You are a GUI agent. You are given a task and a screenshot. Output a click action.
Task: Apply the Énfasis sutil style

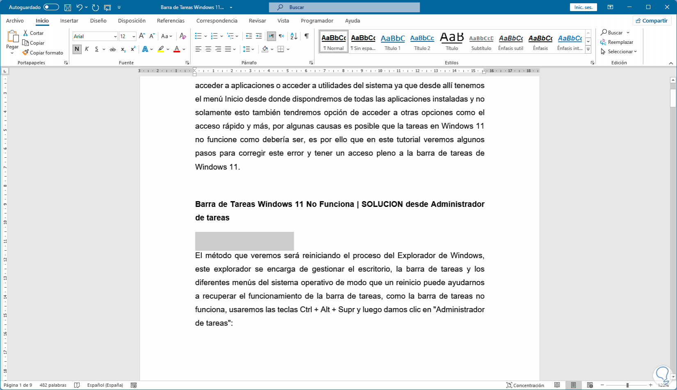(511, 42)
